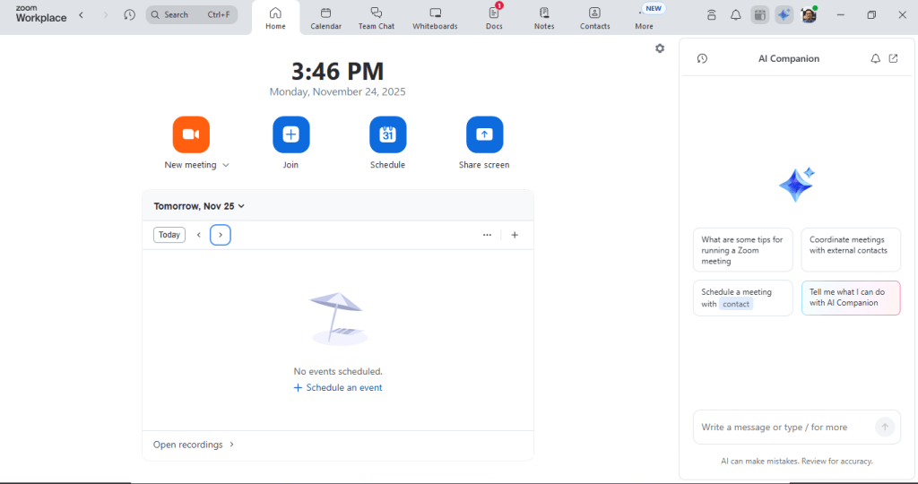Click the Zoom Rooms pairing icon in the title bar

711,15
